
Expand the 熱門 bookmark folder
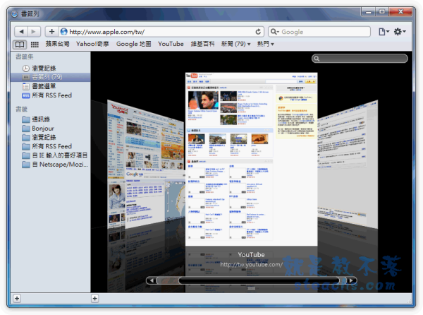point(266,44)
